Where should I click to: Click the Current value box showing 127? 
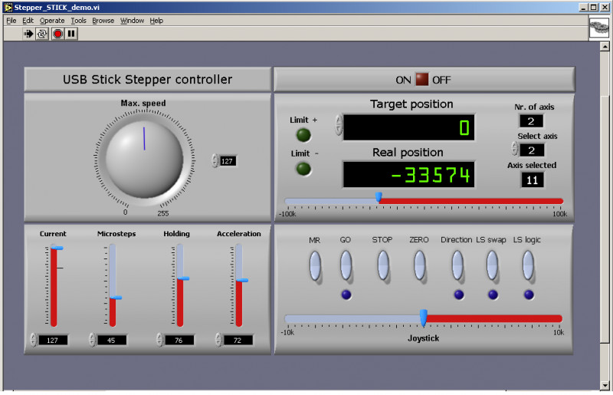(x=52, y=341)
